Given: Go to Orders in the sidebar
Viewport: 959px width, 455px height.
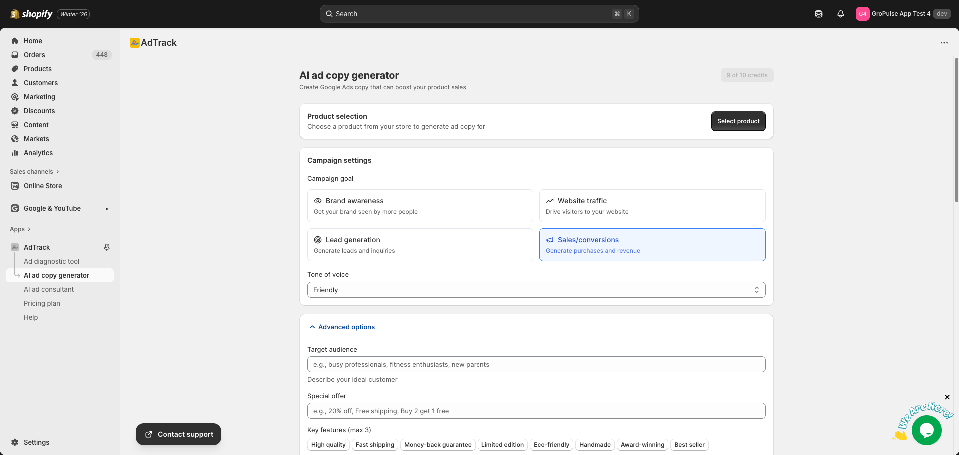Looking at the screenshot, I should (34, 55).
